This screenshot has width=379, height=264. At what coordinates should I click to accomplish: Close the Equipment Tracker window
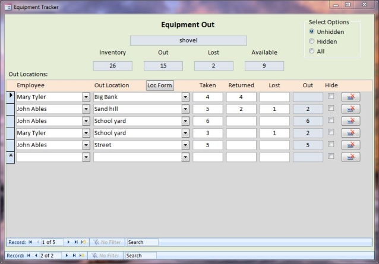click(365, 5)
